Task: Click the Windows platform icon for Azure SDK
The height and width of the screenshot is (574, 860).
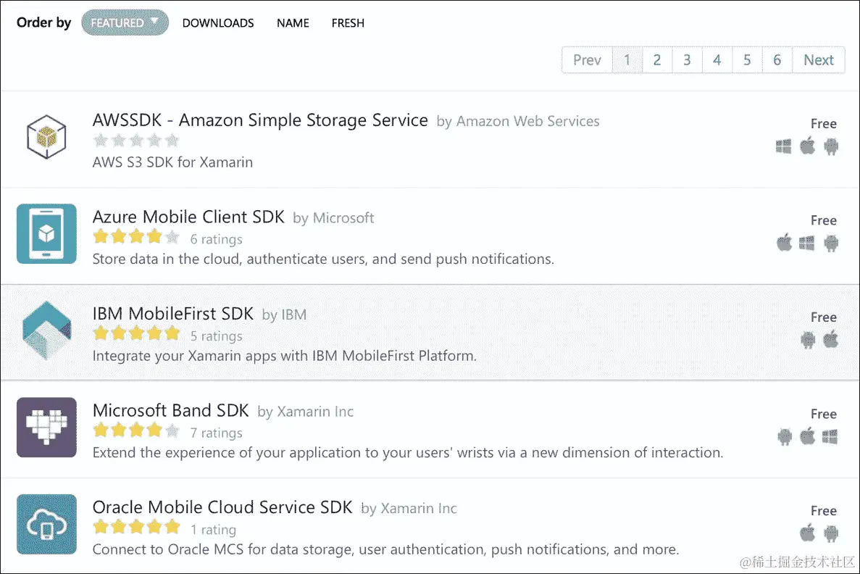Action: click(x=807, y=243)
